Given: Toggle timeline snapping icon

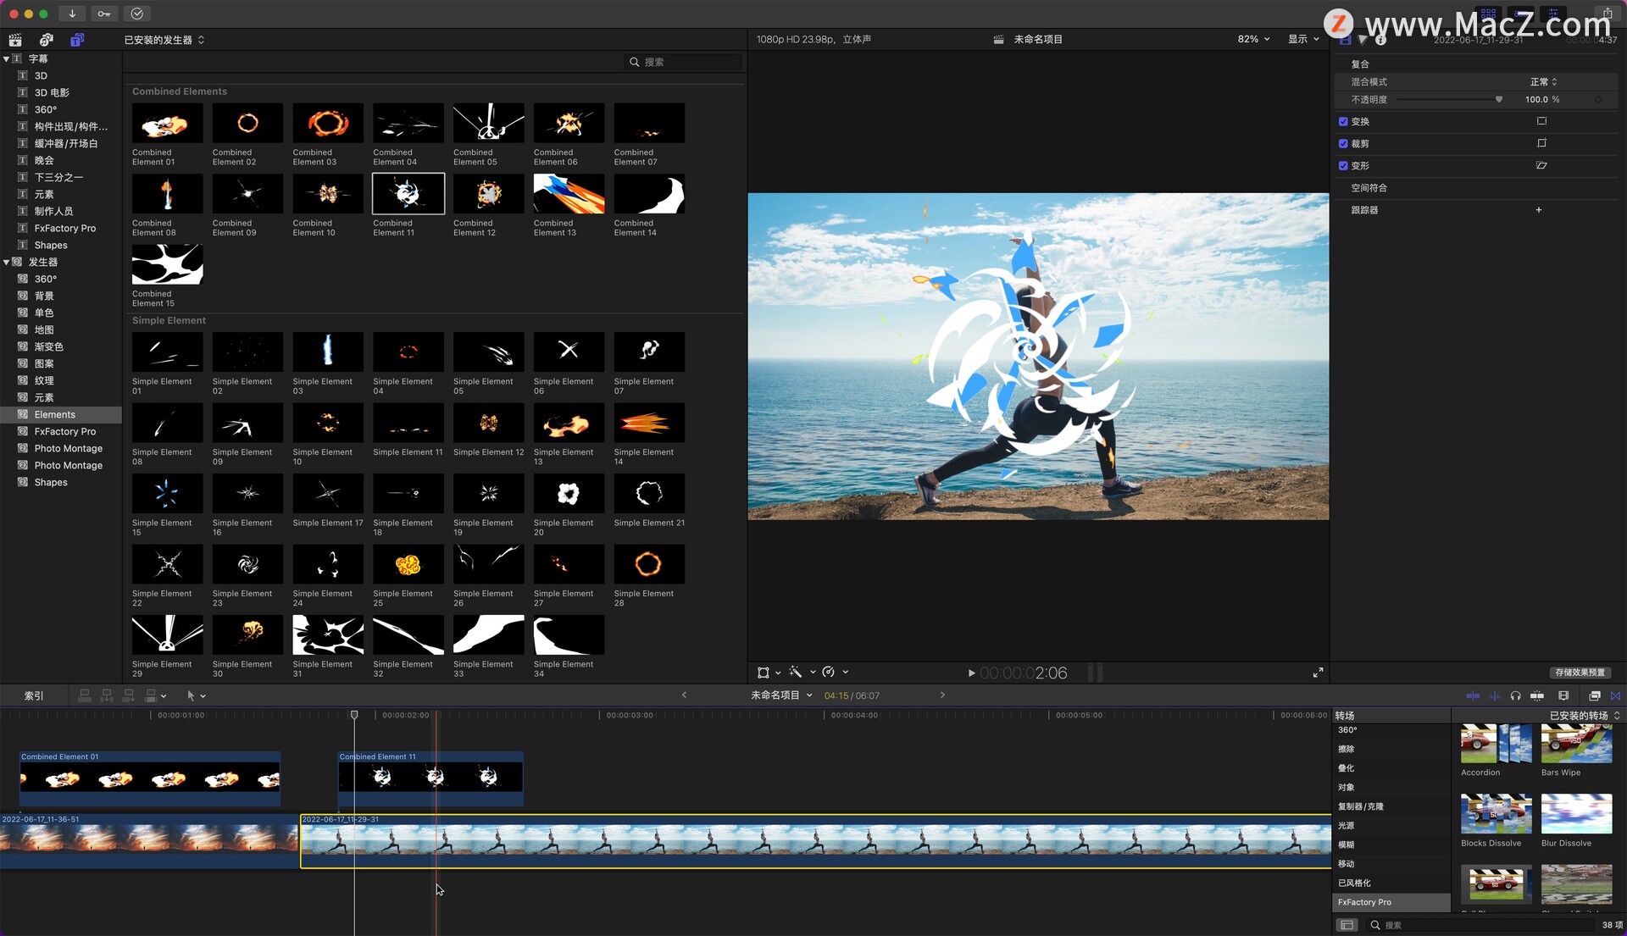Looking at the screenshot, I should (1536, 696).
